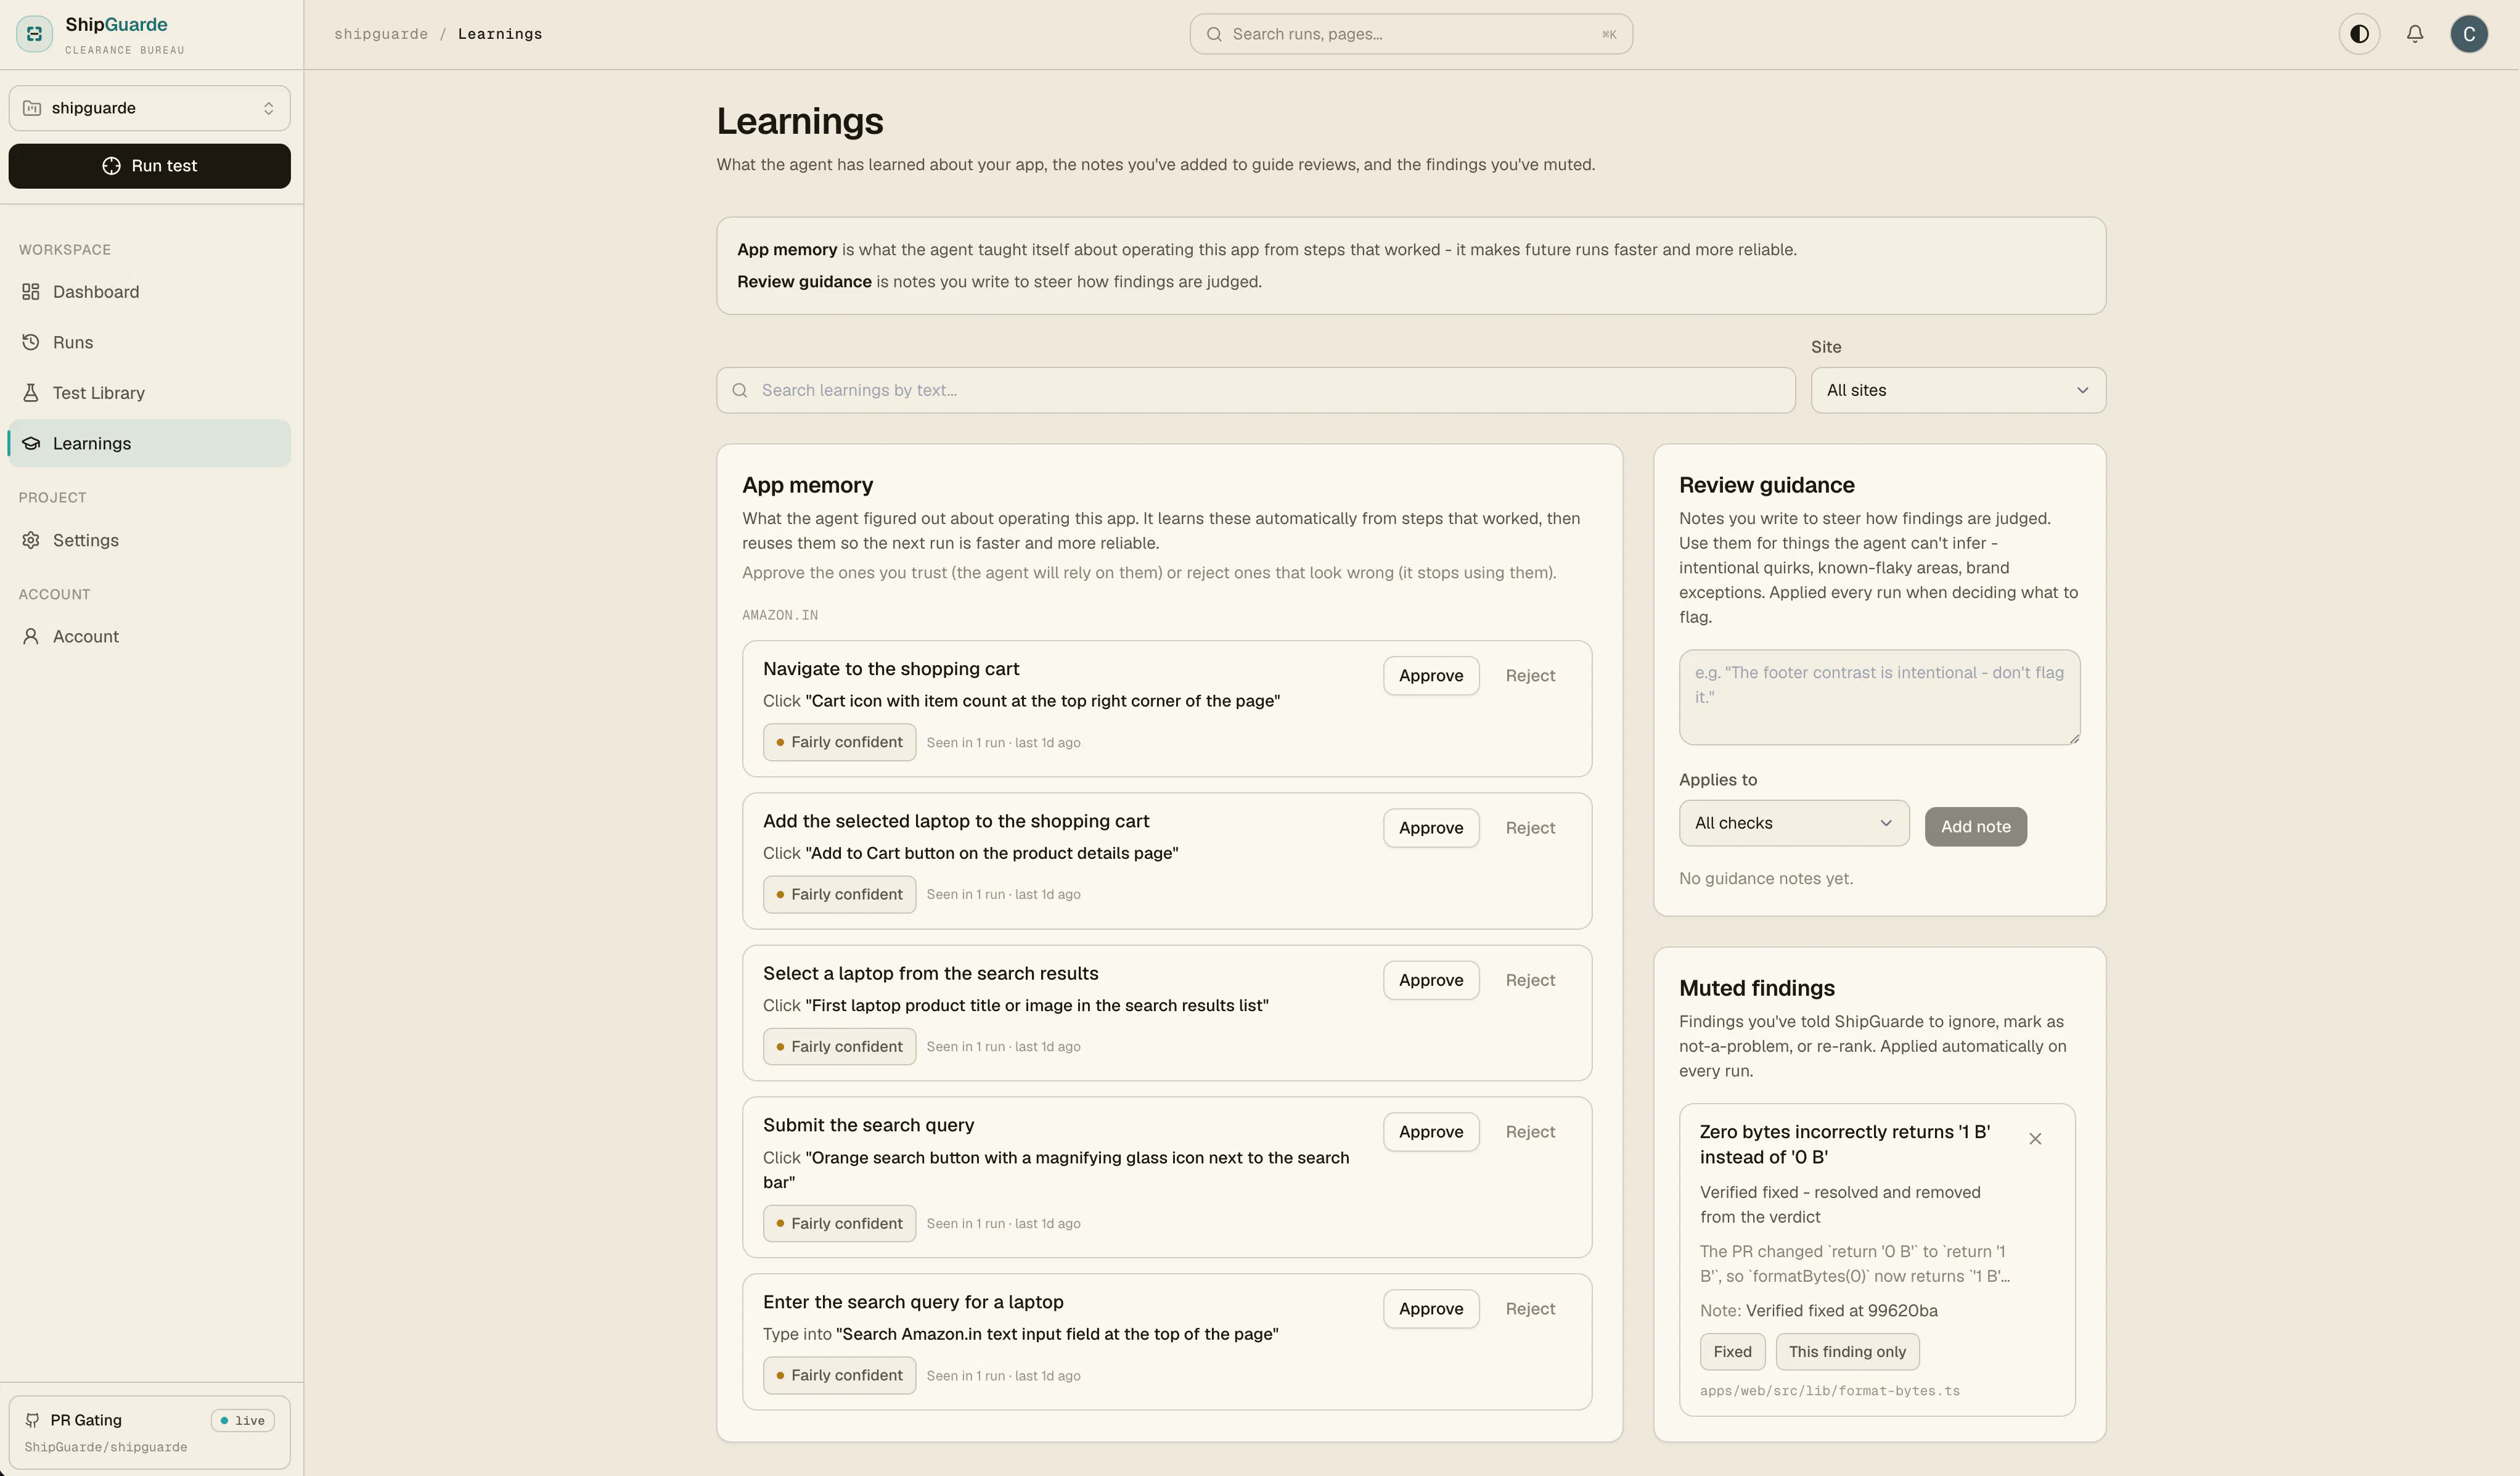Image resolution: width=2520 pixels, height=1476 pixels.
Task: Click the ShipGuarde logo icon
Action: (x=34, y=34)
